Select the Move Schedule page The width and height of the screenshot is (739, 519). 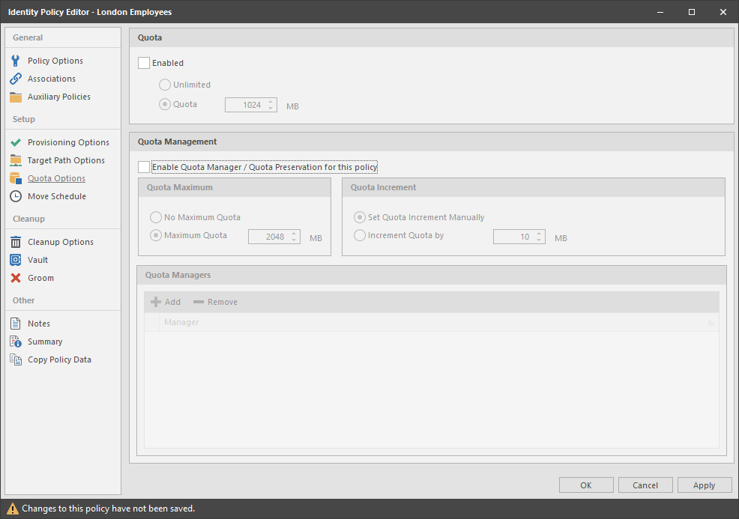(x=56, y=196)
